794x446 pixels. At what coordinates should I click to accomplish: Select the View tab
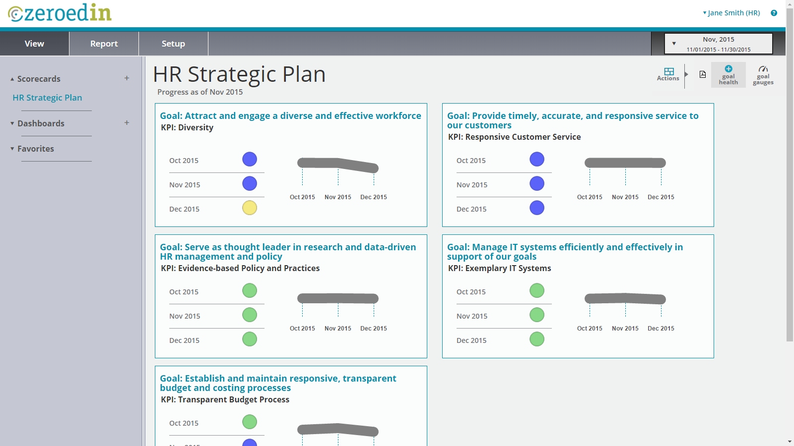coord(34,44)
